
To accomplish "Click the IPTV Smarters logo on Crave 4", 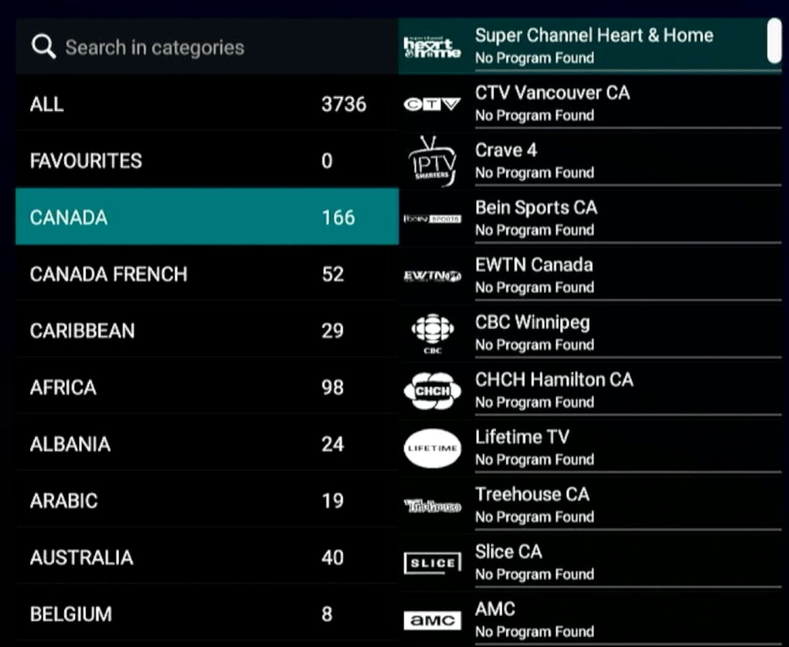I will pyautogui.click(x=431, y=160).
